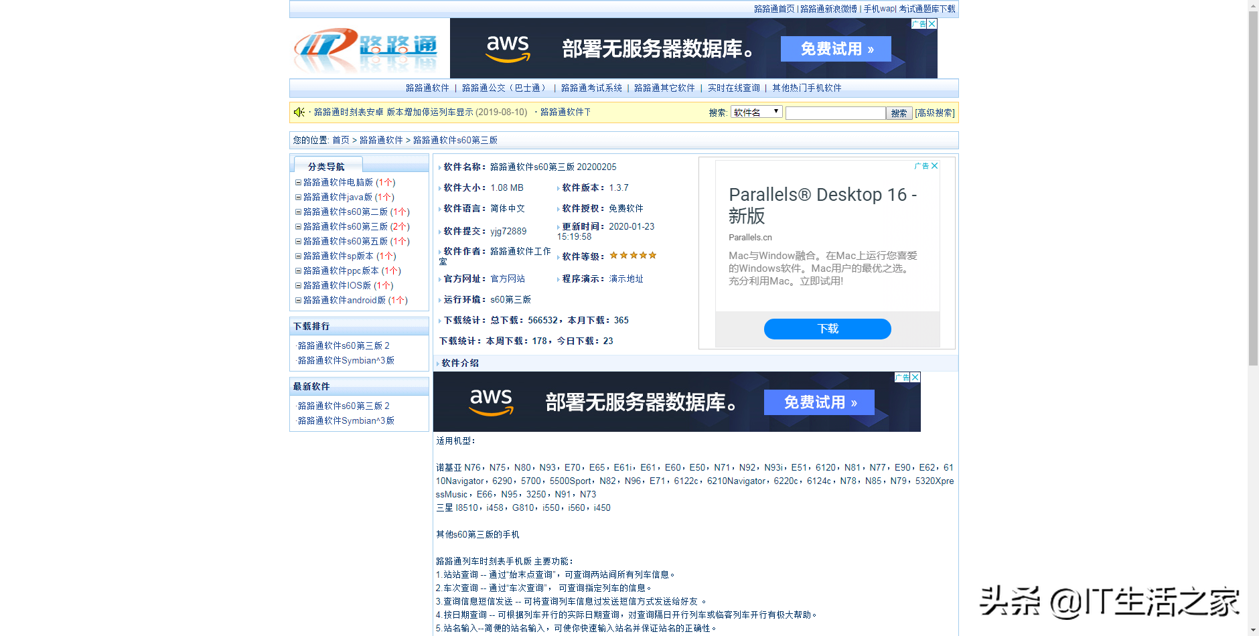Collapse 路路通软件电脑版 category icon

point(298,182)
